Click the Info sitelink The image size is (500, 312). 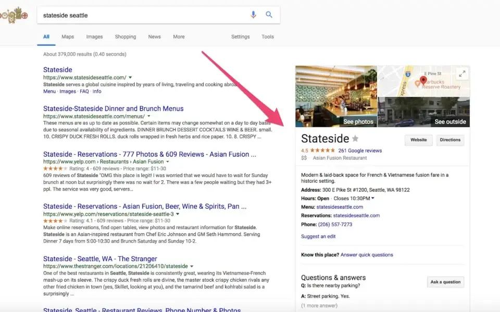[97, 91]
